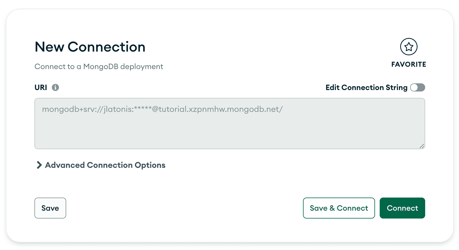
Task: Click the information icon beside the URI label
Action: [x=56, y=87]
